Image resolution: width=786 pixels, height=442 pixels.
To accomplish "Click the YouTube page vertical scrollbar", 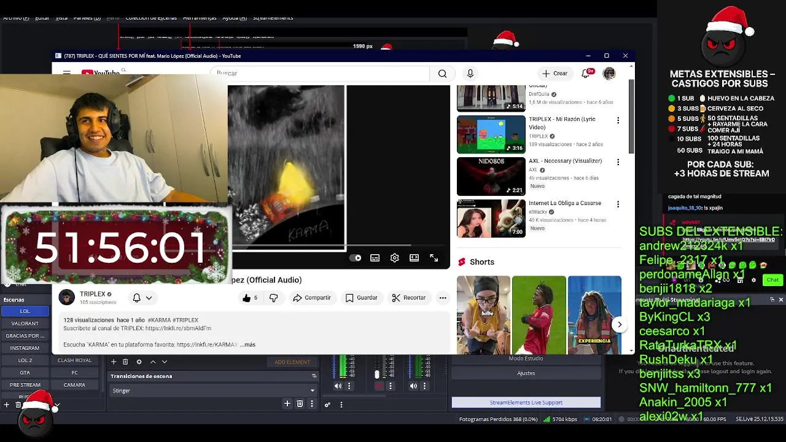I will click(631, 117).
